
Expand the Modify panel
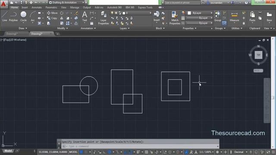pyautogui.click(x=63, y=28)
